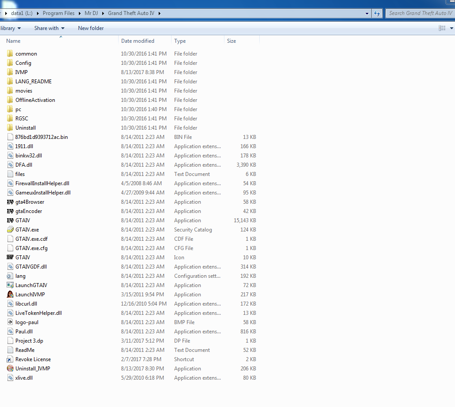This screenshot has width=455, height=407.
Task: Click the 3/15/2011 9:54 PM date cell
Action: (x=142, y=295)
